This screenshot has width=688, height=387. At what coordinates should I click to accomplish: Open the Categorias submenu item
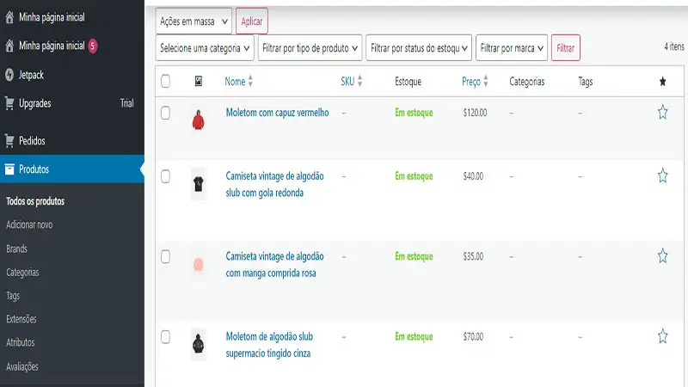22,272
